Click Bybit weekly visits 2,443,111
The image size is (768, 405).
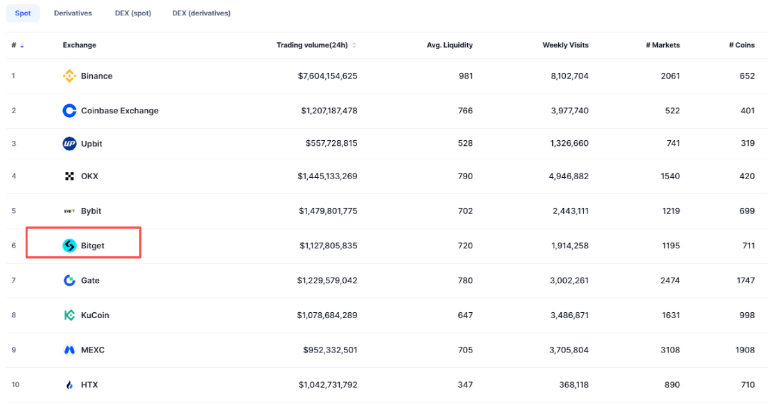570,211
